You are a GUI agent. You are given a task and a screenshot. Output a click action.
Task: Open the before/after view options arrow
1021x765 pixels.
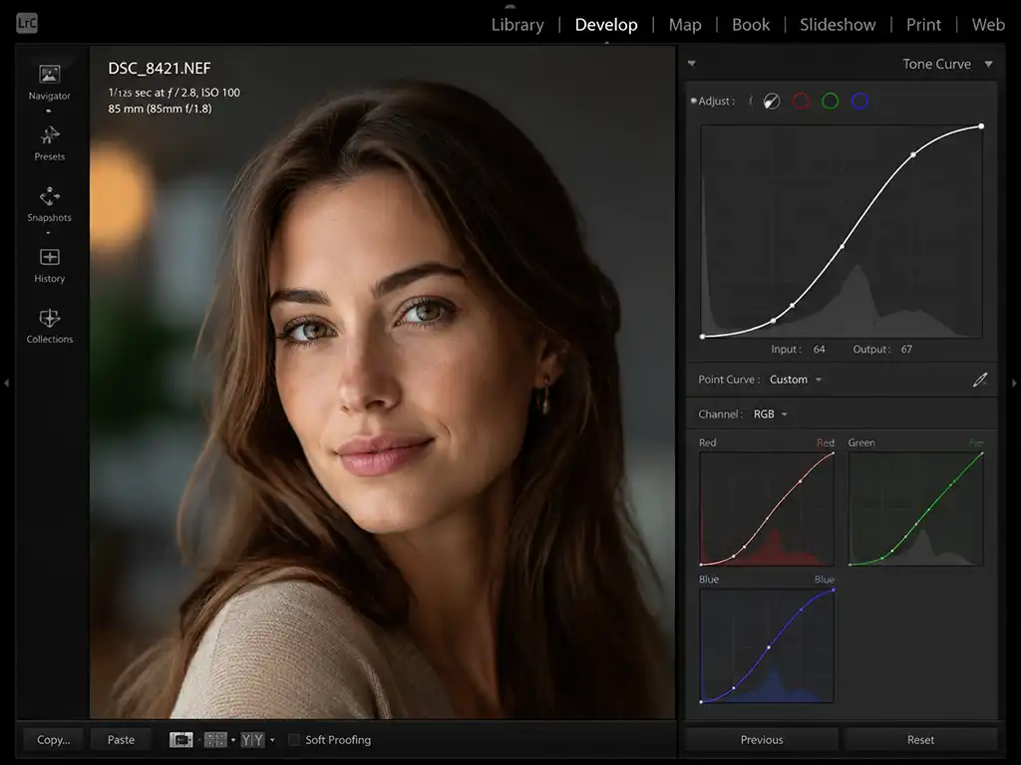(272, 740)
